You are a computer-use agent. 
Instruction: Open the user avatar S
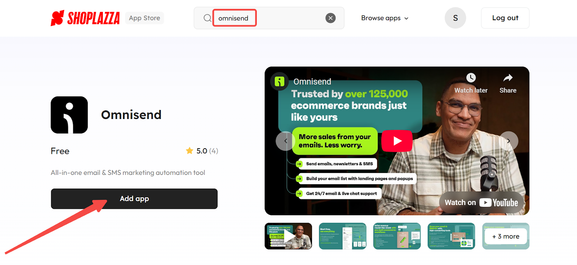pos(455,18)
